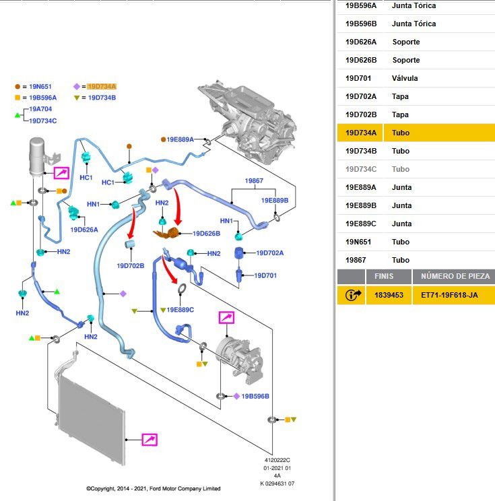Click the orange circle legend symbol for 19N651

pos(18,87)
